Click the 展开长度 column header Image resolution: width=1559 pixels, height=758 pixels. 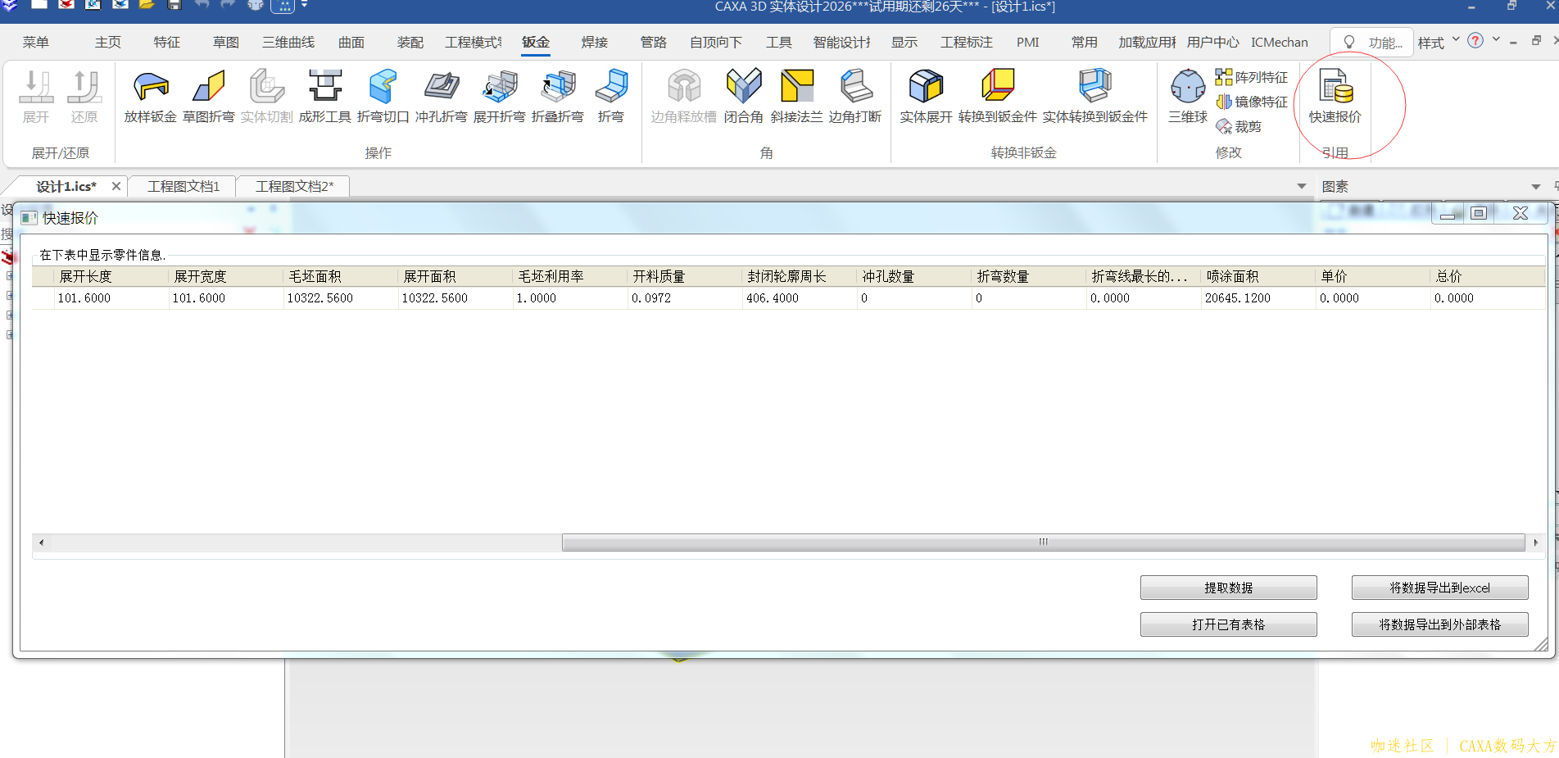pos(85,277)
